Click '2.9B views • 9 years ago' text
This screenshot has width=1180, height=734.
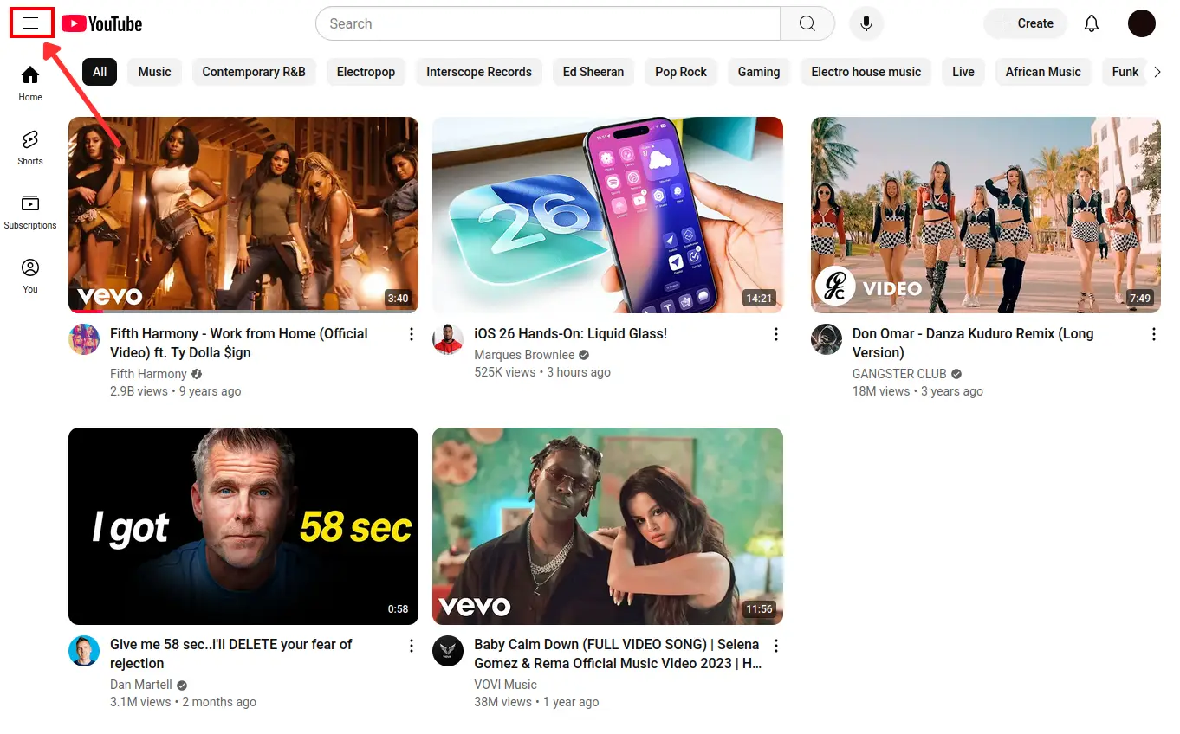pyautogui.click(x=176, y=391)
